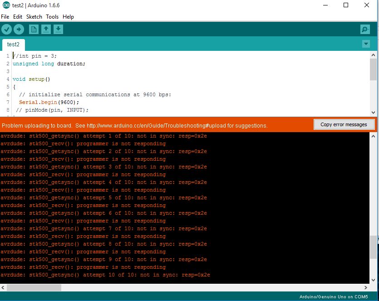Create a new sketch with New icon

coord(34,30)
